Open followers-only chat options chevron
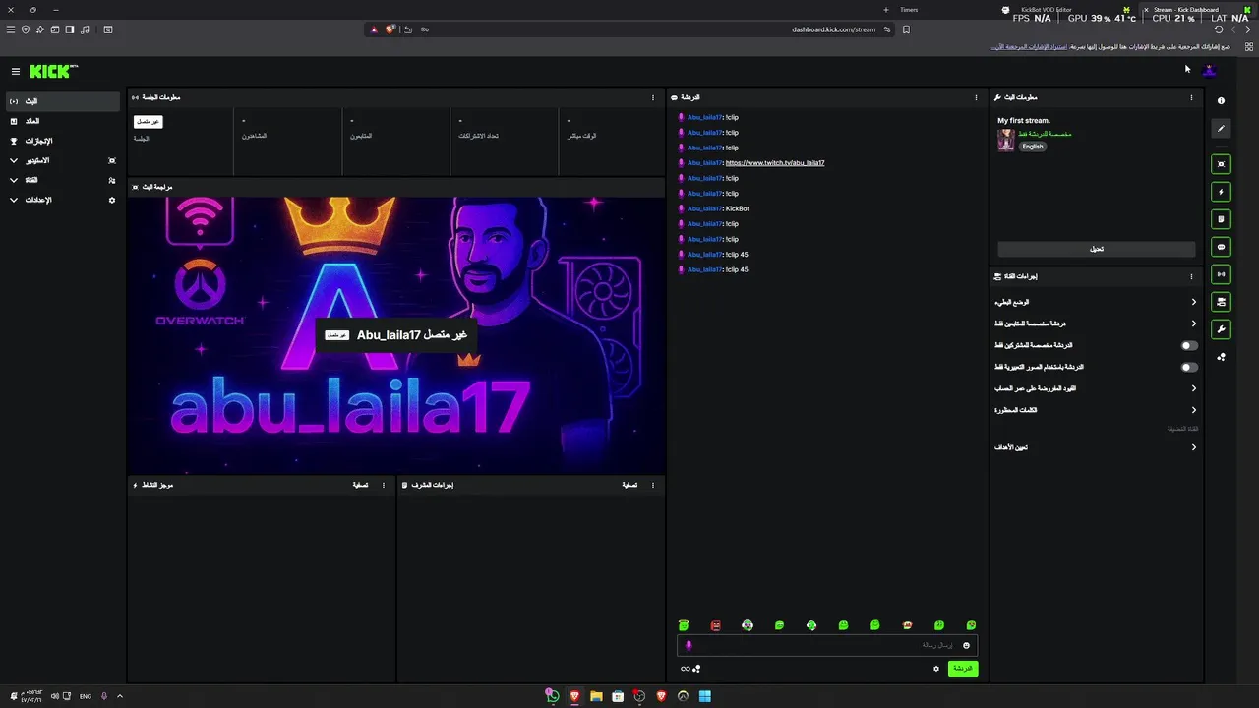The width and height of the screenshot is (1259, 708). (x=1194, y=324)
